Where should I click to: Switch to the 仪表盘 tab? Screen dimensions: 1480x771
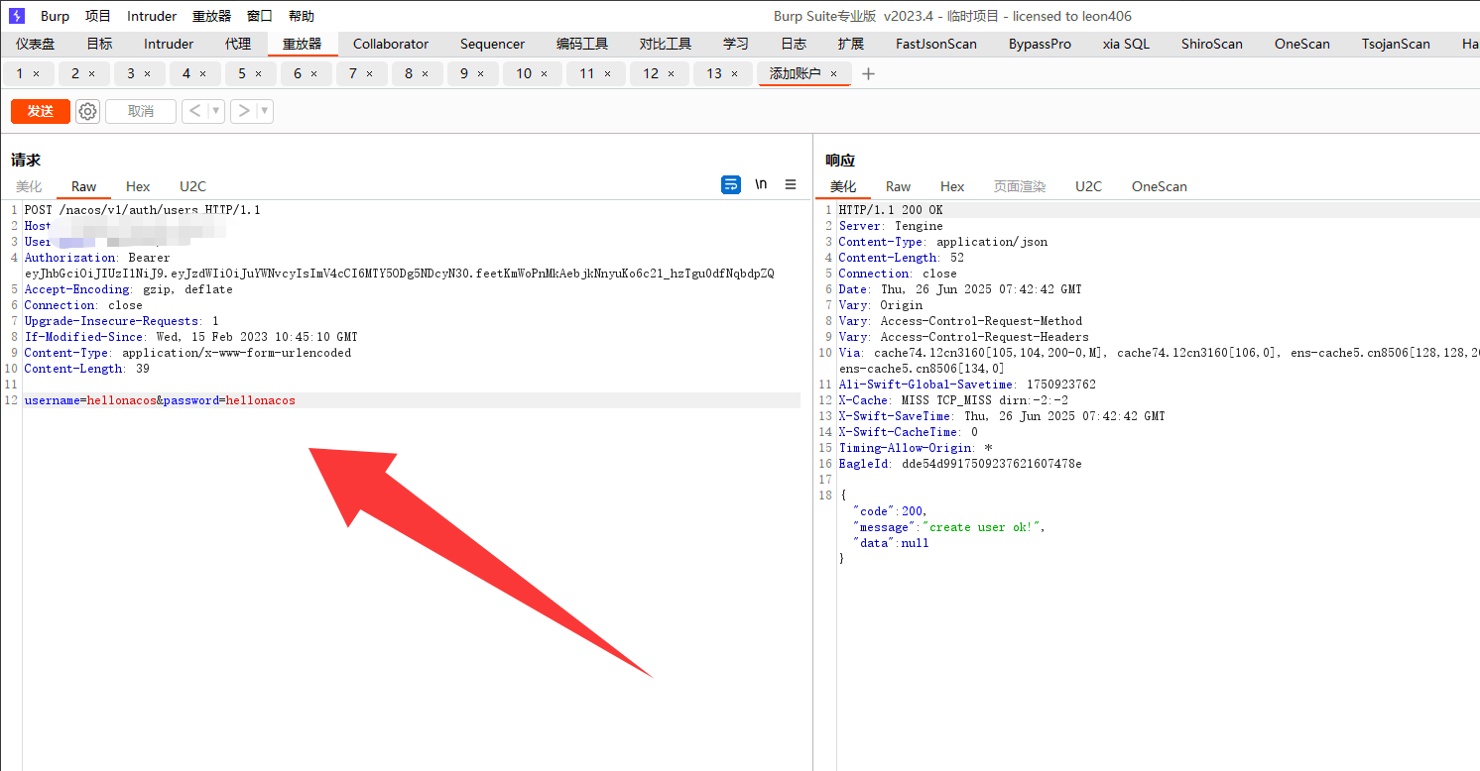[35, 44]
